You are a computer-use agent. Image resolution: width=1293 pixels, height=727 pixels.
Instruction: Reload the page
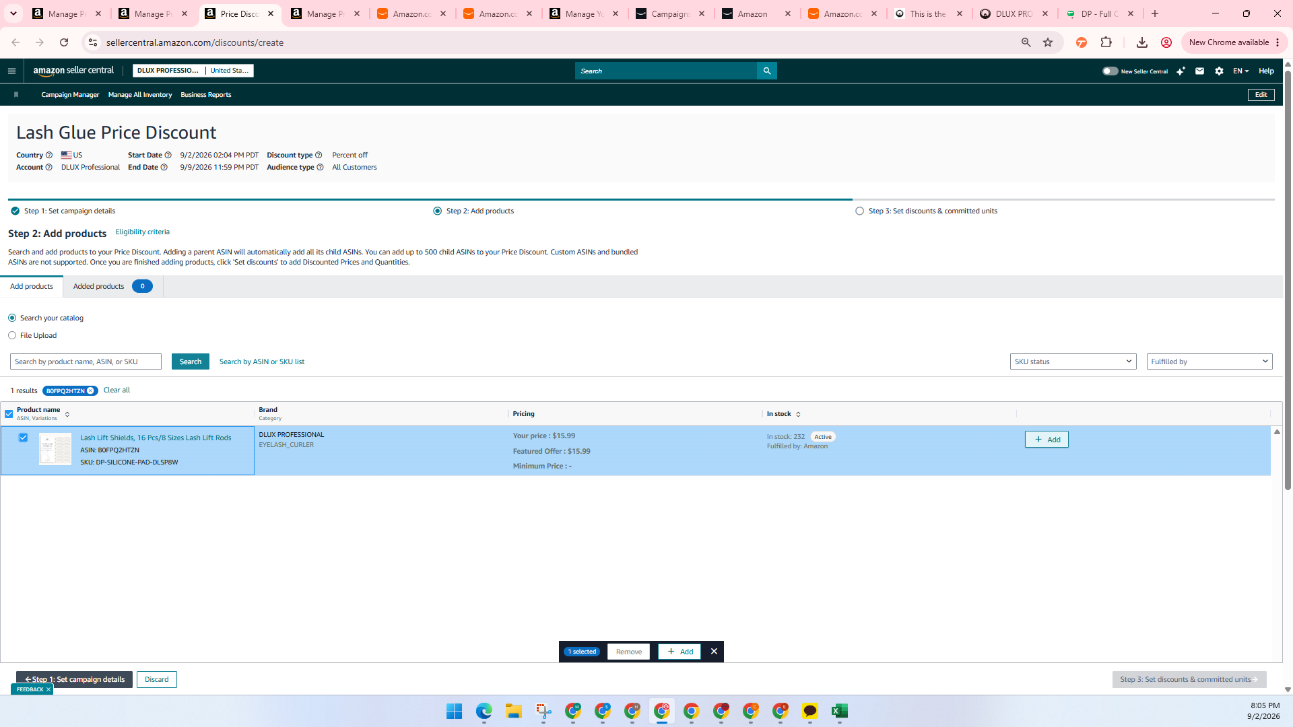(x=64, y=42)
